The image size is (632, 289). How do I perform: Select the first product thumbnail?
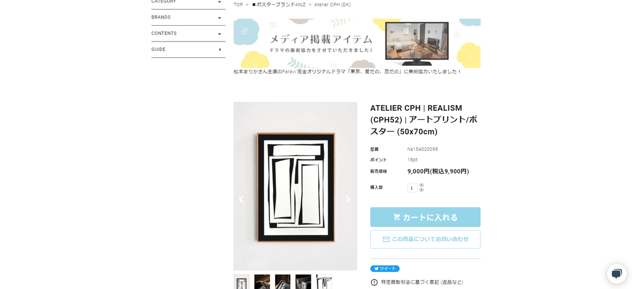click(242, 282)
